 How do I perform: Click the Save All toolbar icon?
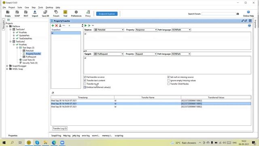pos(45,13)
